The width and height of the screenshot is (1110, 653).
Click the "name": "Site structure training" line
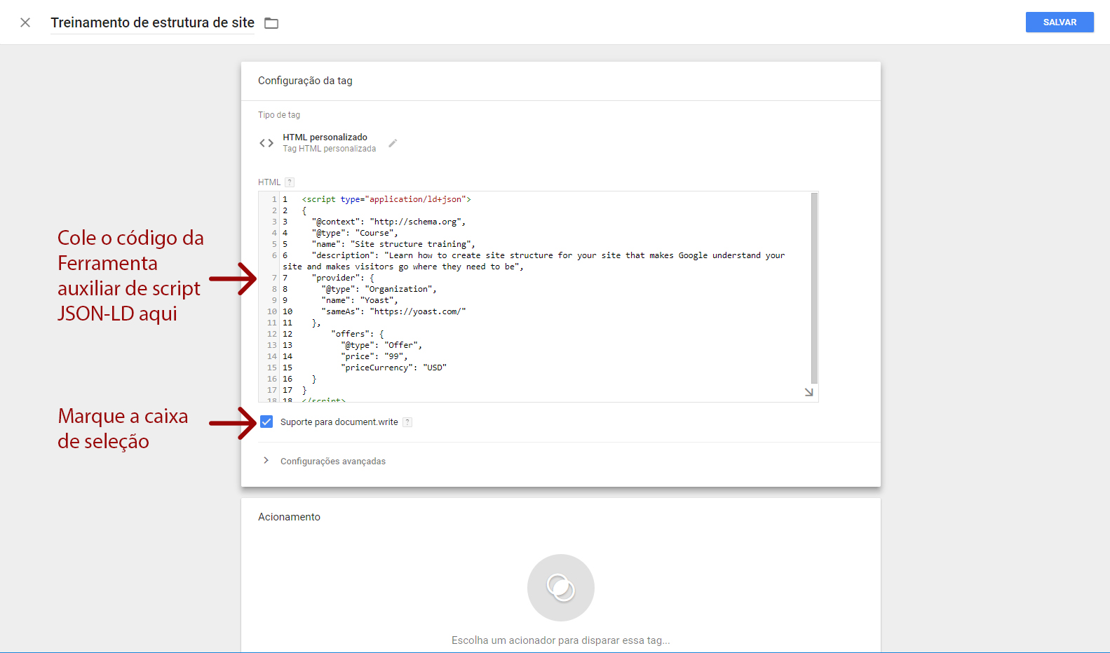tap(393, 244)
